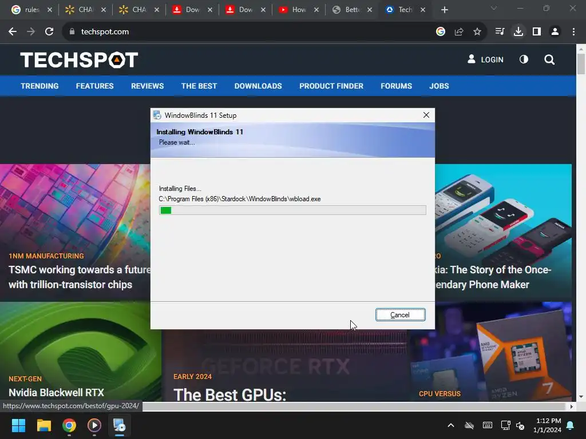586x439 pixels.
Task: Open Chrome from the taskbar
Action: (x=69, y=425)
